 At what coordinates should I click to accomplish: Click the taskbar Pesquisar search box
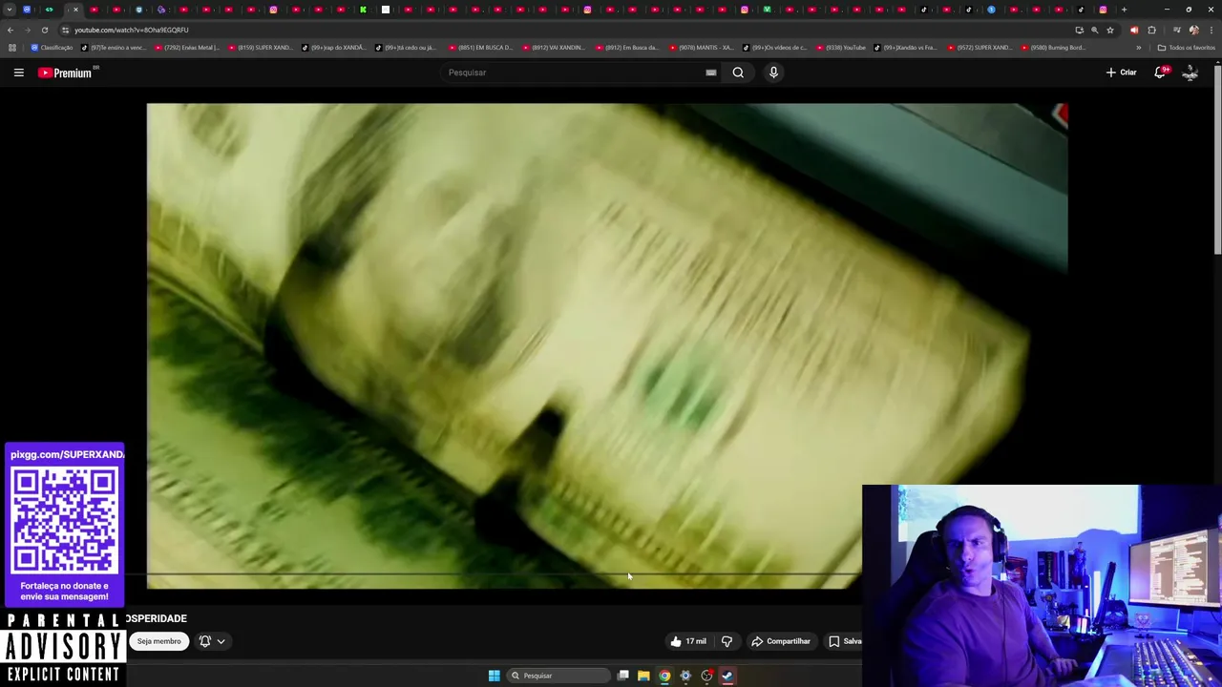click(558, 676)
